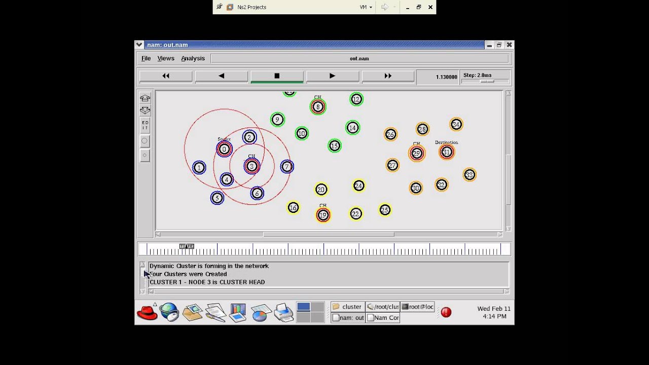
Task: Switch to the root@loc terminal taskbar window
Action: pos(417,307)
